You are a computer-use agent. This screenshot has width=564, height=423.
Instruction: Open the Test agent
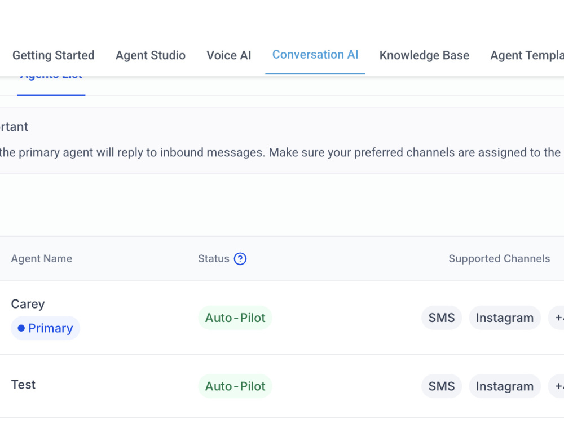point(23,385)
